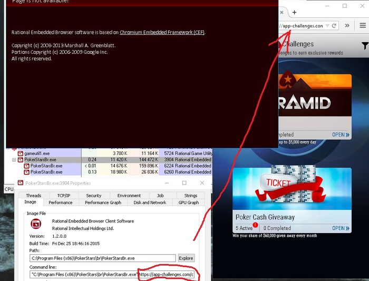Switch to the Environment tab

point(129,196)
